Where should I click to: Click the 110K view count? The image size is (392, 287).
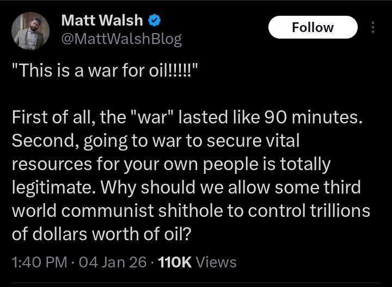click(x=174, y=262)
